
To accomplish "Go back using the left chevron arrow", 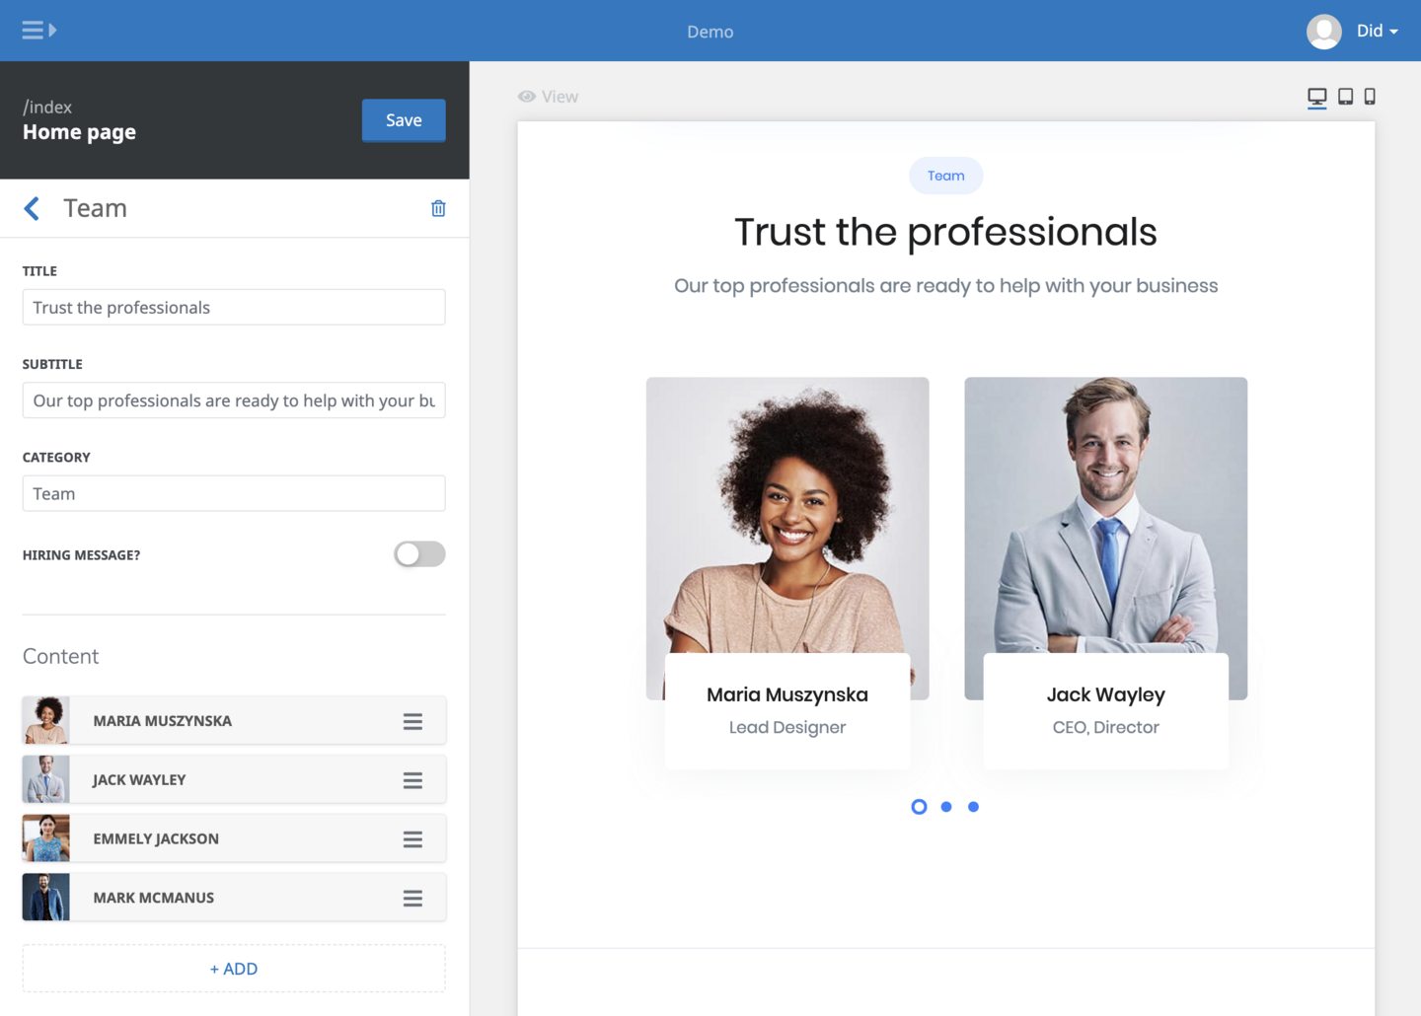I will point(33,208).
